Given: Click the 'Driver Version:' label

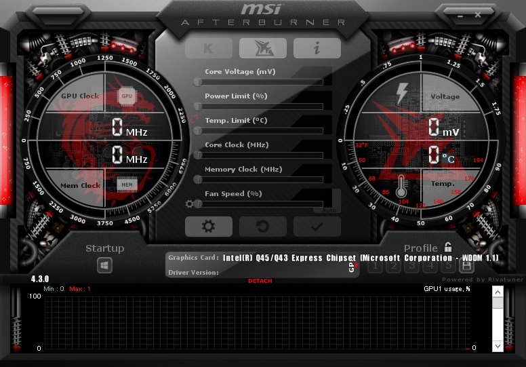Looking at the screenshot, I should coord(193,272).
